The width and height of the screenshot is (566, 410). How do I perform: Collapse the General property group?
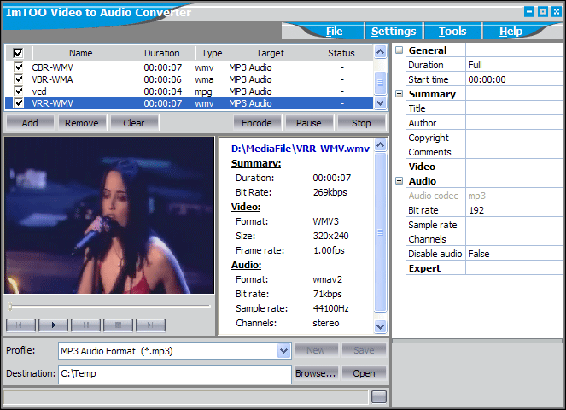[399, 50]
